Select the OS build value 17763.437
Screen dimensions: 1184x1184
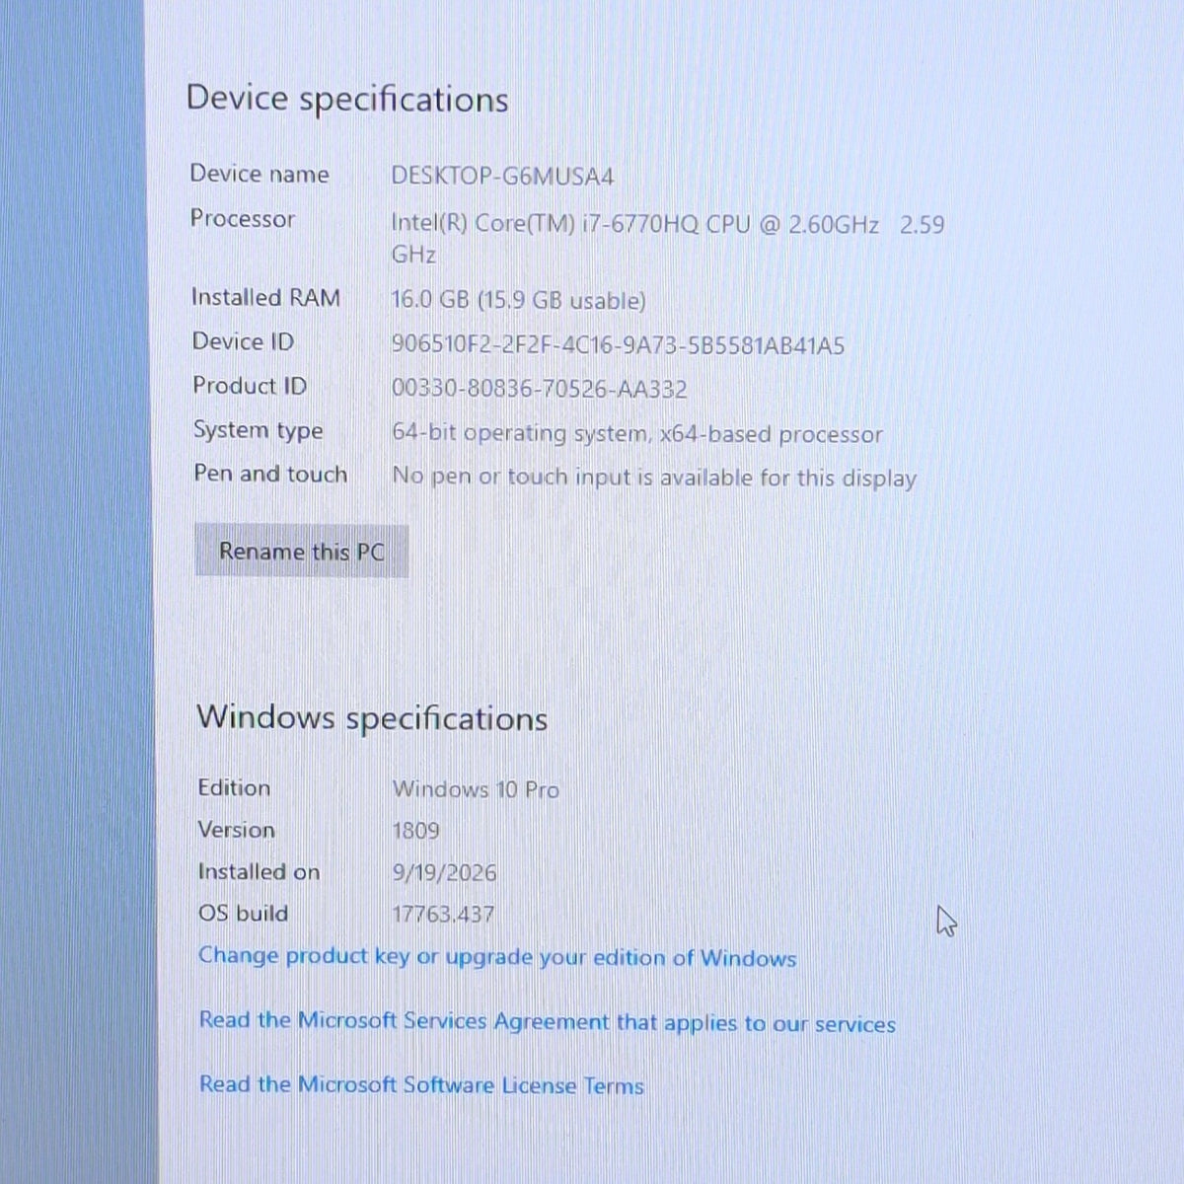coord(443,915)
